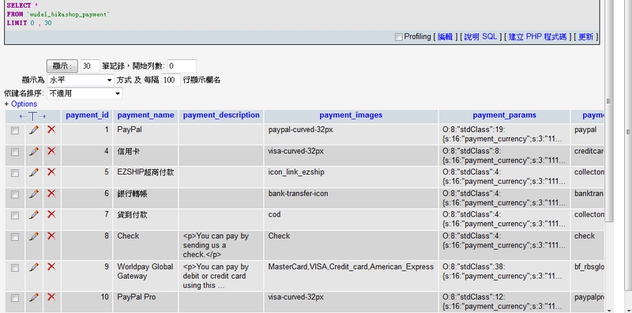Open the 依鍵名排序 sort dropdown

click(x=85, y=93)
